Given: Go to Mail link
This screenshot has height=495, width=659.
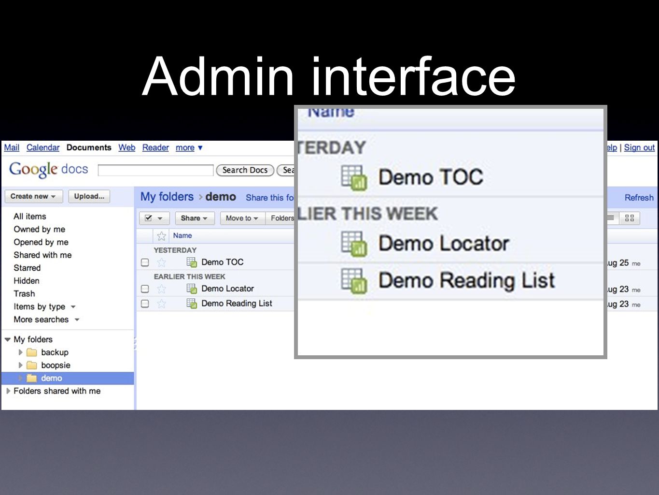Looking at the screenshot, I should 12,147.
